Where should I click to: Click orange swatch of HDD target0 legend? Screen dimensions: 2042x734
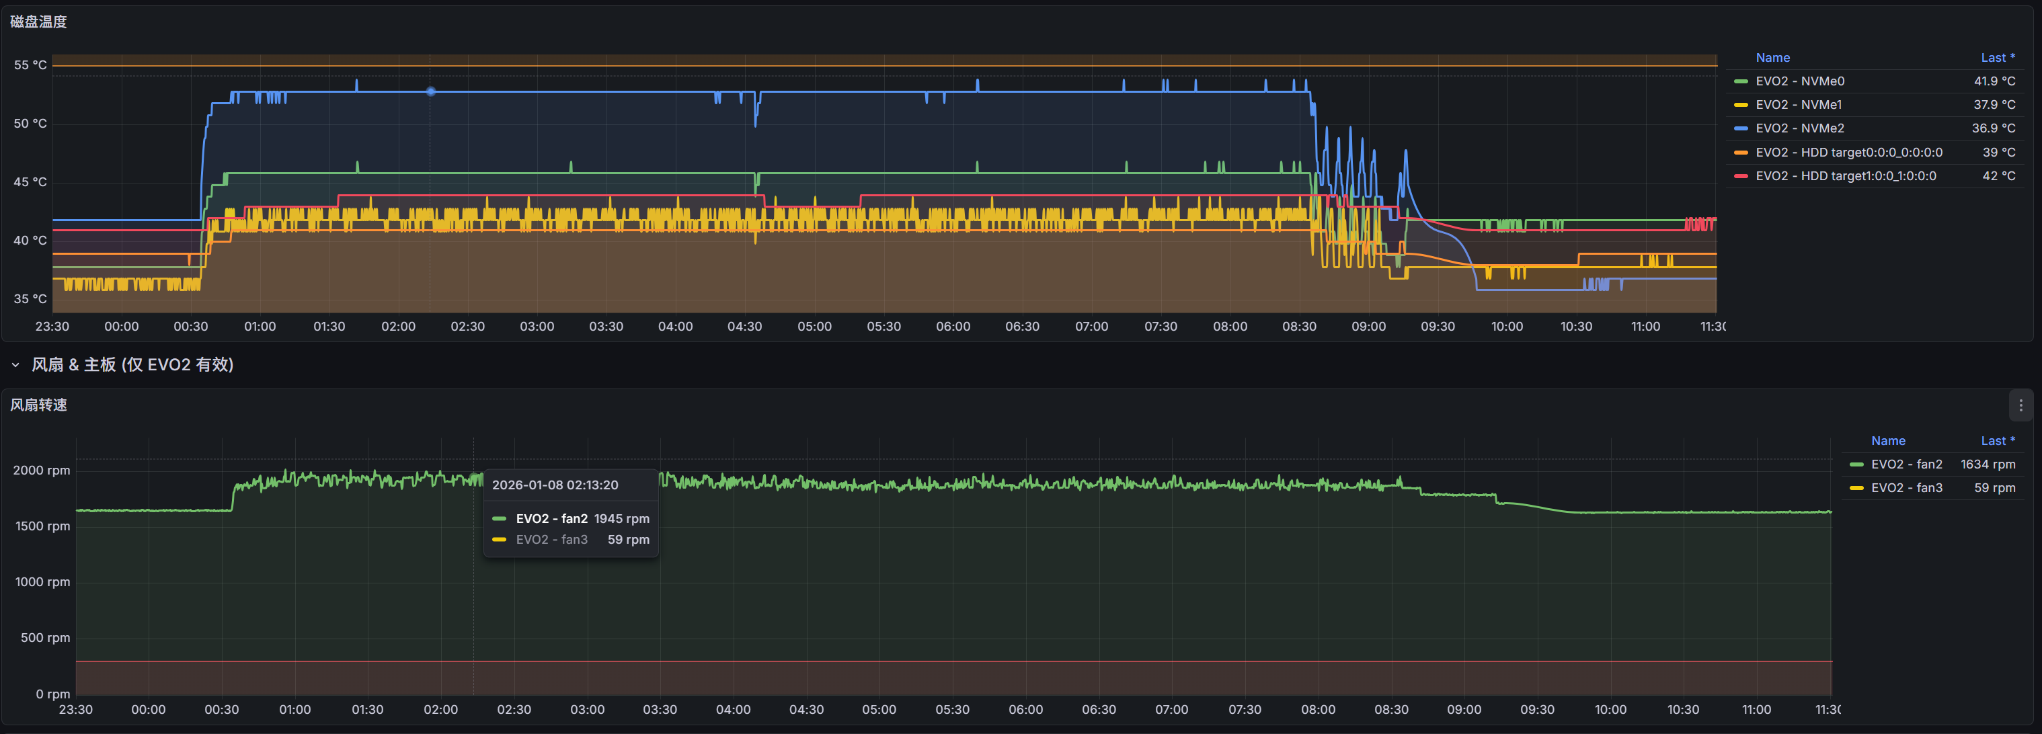(x=1741, y=152)
